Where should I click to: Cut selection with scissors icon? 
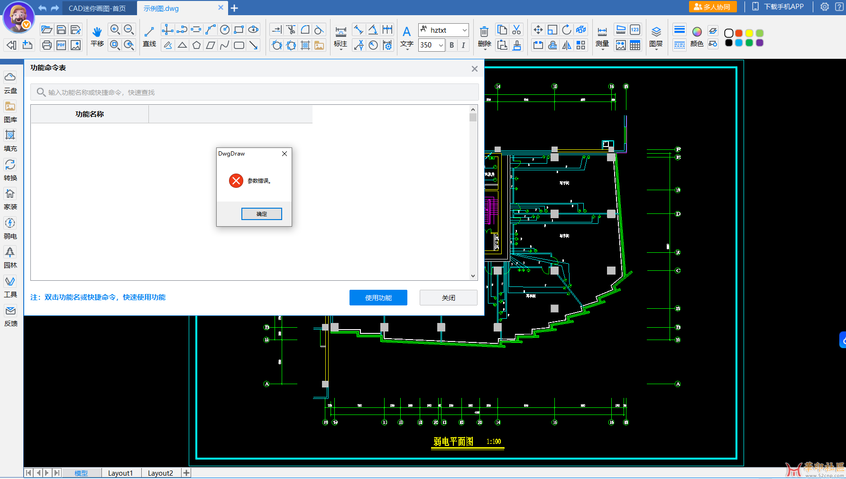[516, 30]
